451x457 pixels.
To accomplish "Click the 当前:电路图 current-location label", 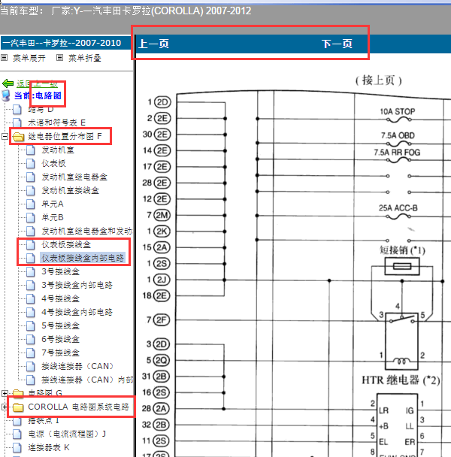I will [x=38, y=95].
